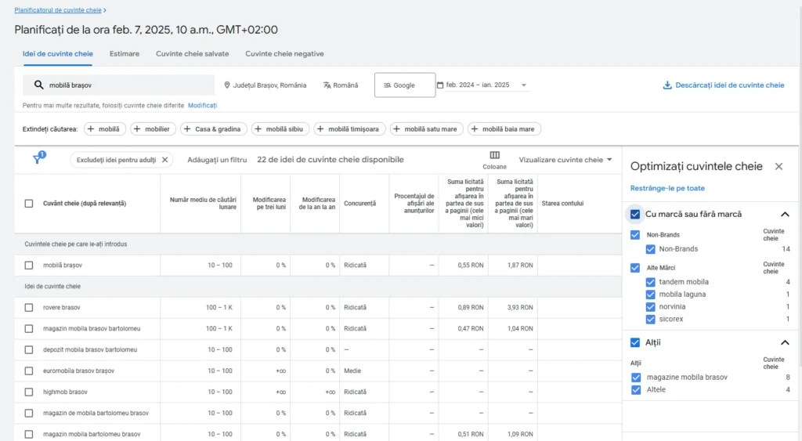Click the Modificați link
The width and height of the screenshot is (802, 441).
tap(203, 106)
